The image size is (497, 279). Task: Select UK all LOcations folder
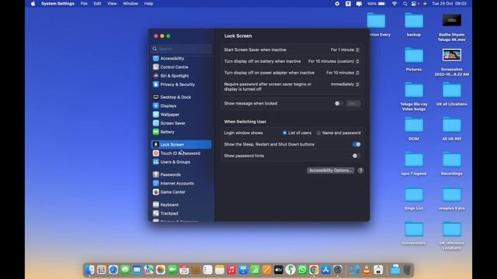point(452,94)
